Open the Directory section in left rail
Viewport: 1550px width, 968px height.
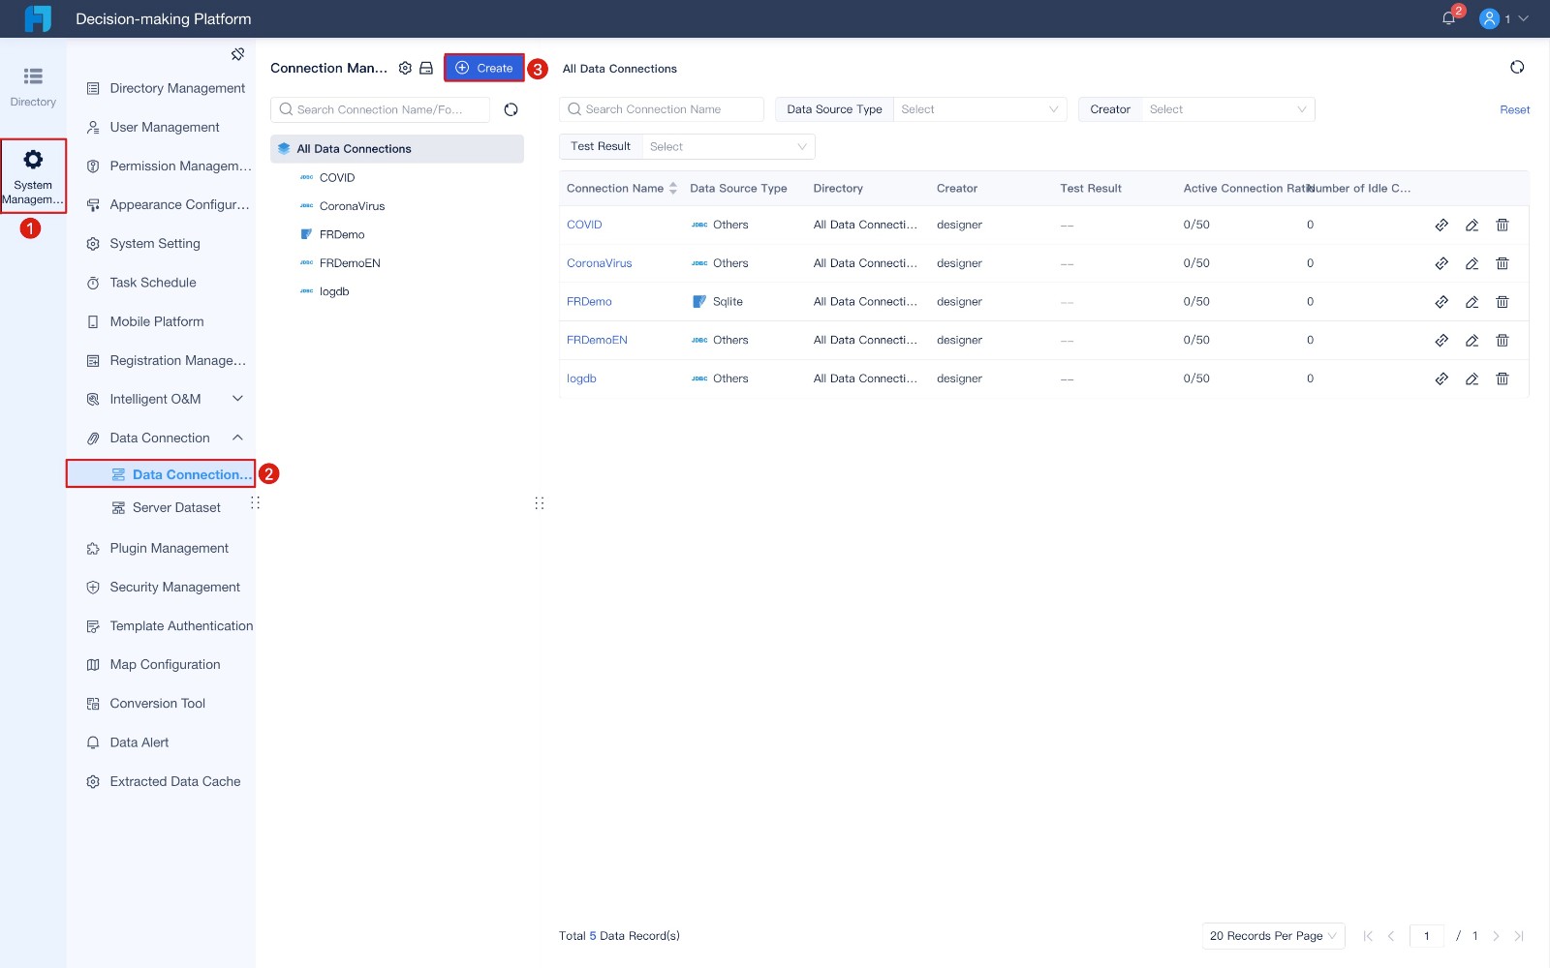click(x=33, y=86)
